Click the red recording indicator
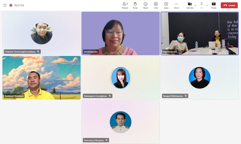This screenshot has width=241, height=144. click(11, 5)
